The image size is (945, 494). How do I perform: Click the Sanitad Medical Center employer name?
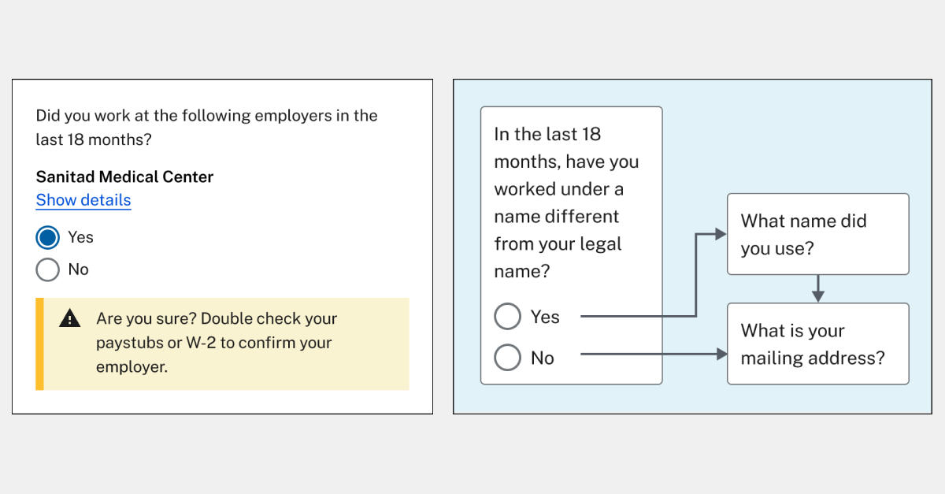[124, 176]
